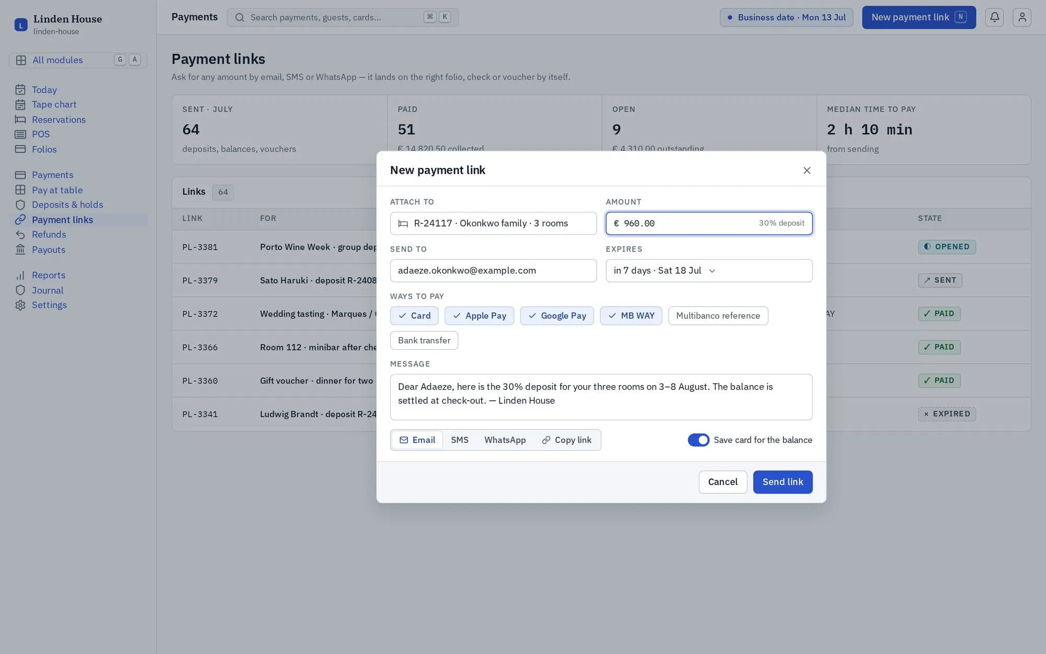Click the search payments field
The width and height of the screenshot is (1046, 654).
point(343,17)
